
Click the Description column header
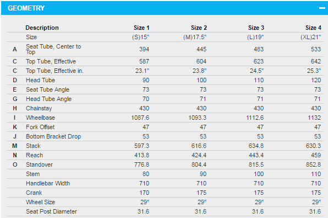[x=42, y=28]
